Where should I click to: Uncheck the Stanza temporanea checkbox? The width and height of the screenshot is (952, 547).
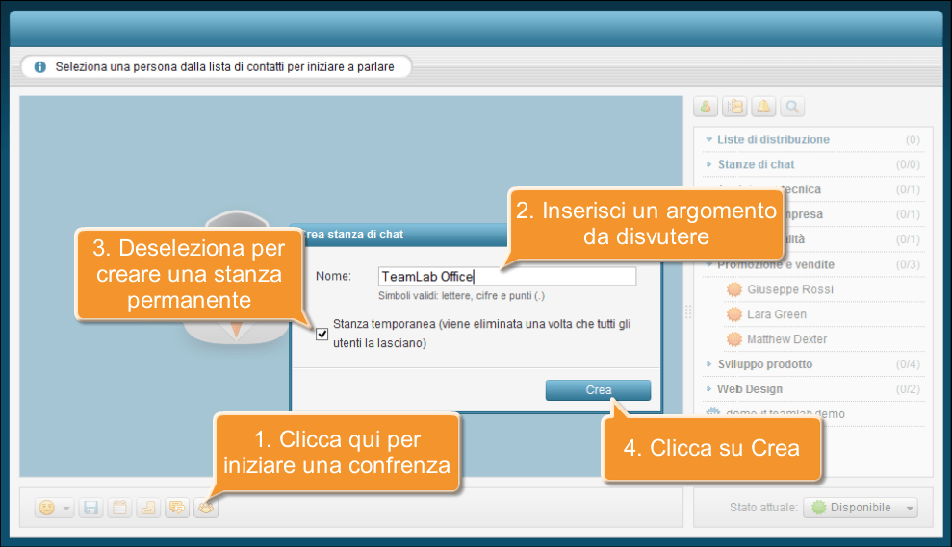[322, 335]
